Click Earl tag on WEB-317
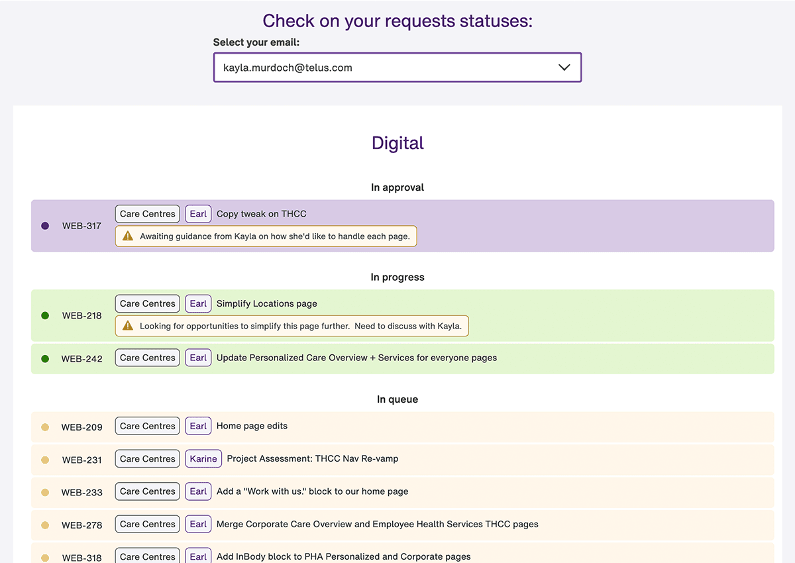Screen dimensions: 795x563 [x=198, y=214]
